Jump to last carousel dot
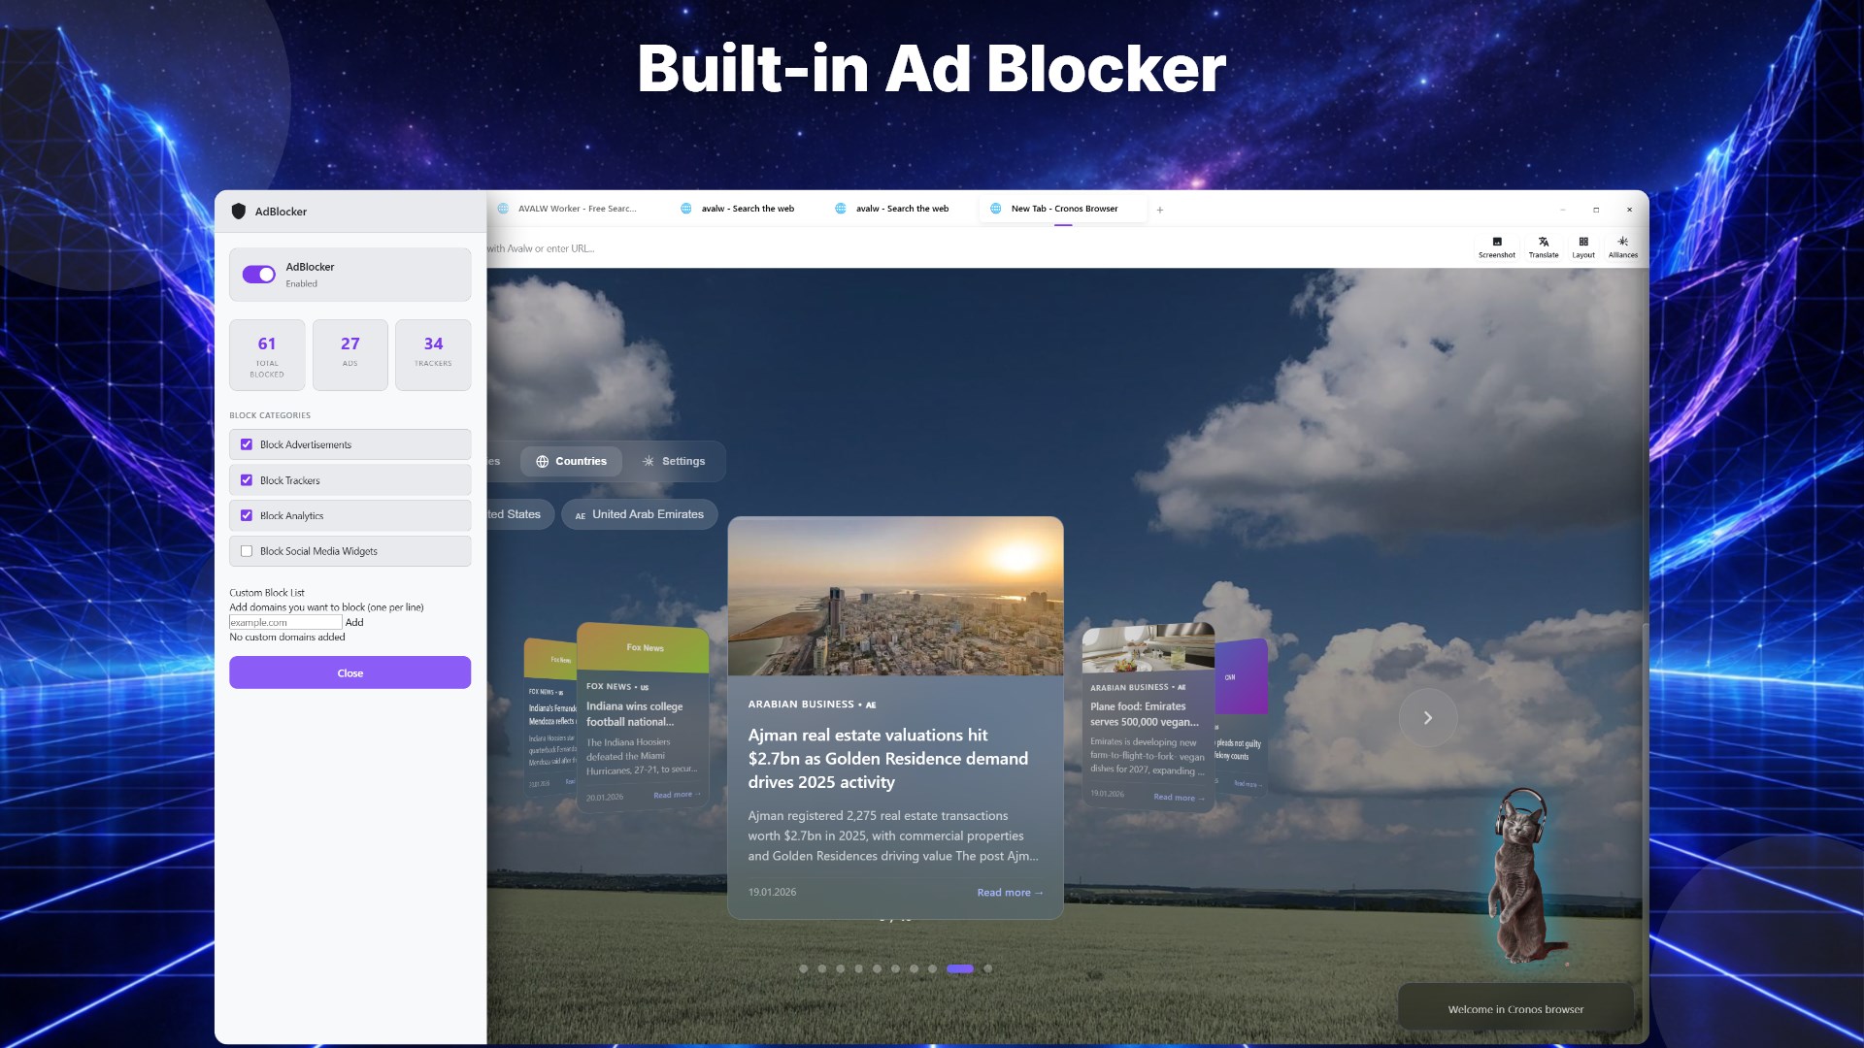The height and width of the screenshot is (1048, 1864). (x=987, y=968)
